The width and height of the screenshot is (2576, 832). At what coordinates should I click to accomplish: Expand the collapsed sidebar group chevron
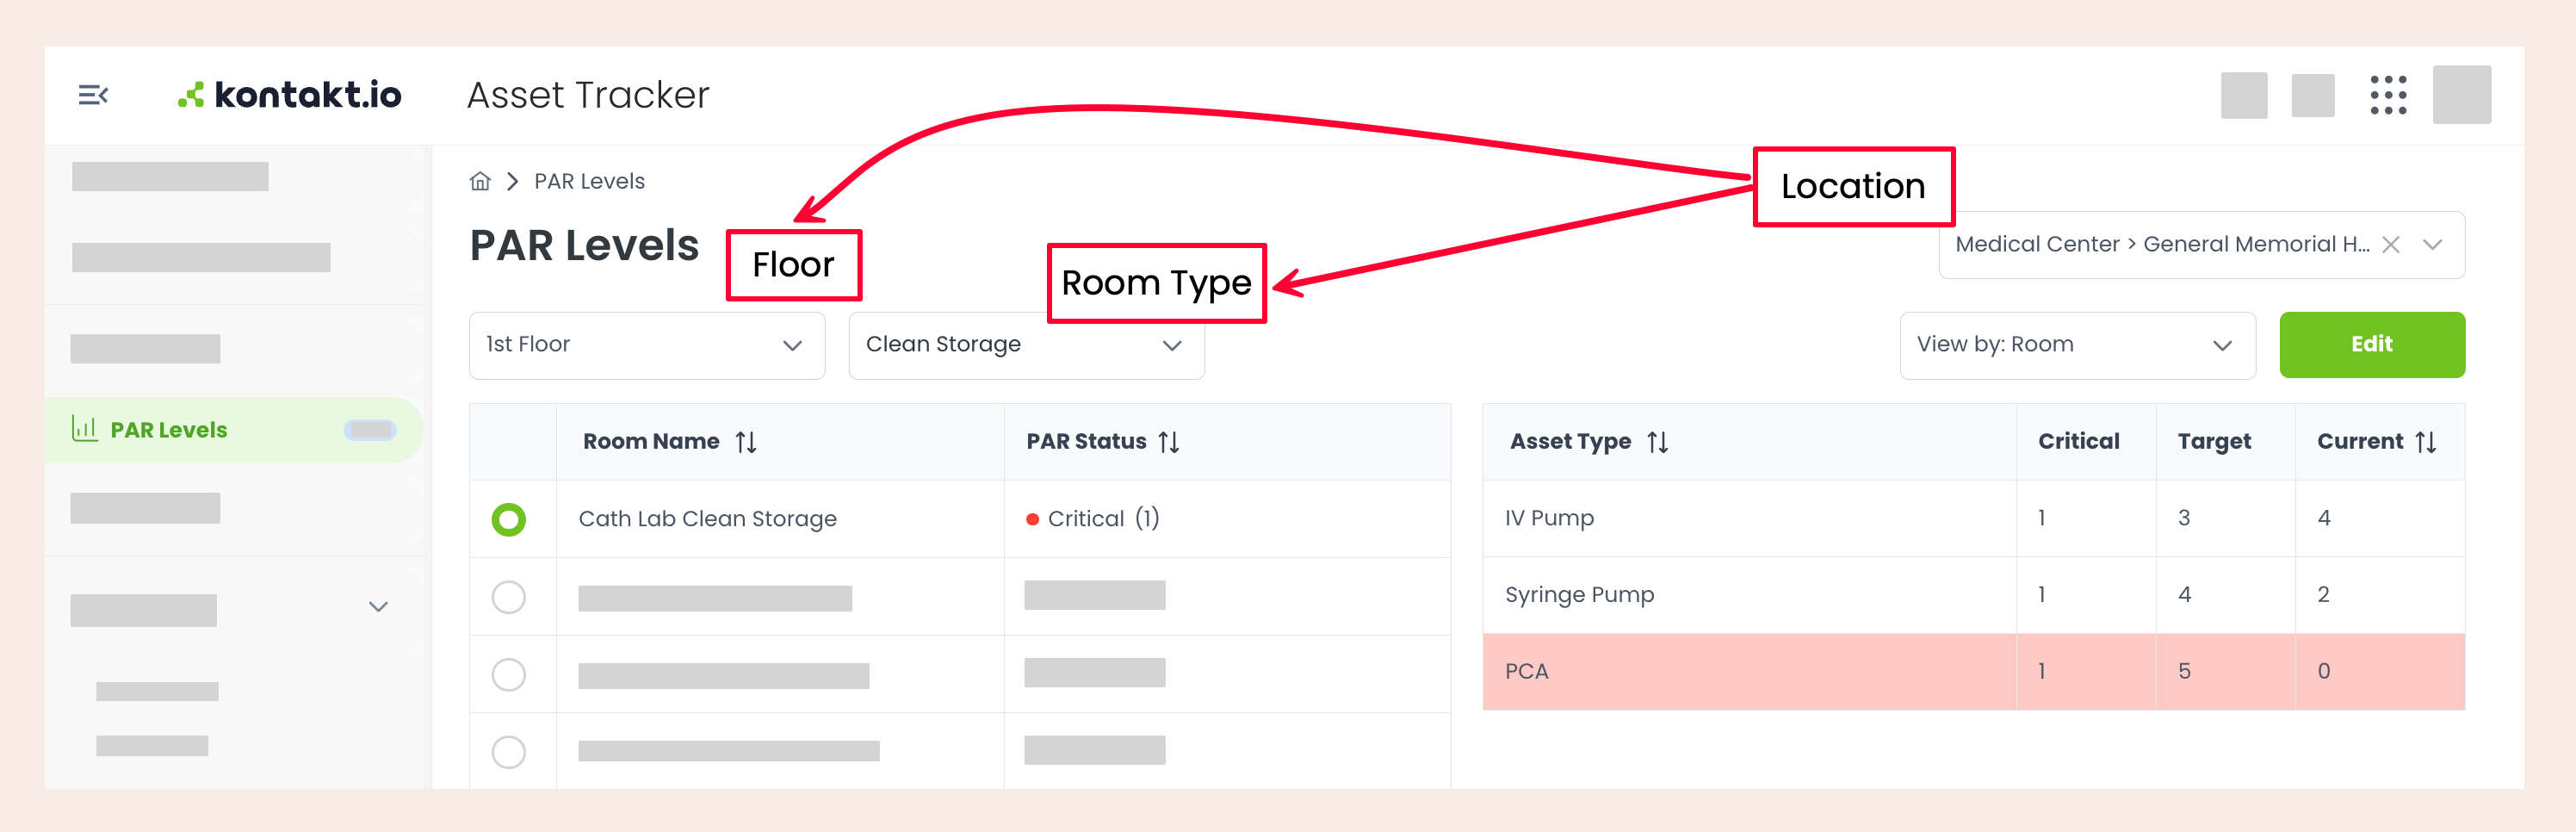(x=378, y=607)
